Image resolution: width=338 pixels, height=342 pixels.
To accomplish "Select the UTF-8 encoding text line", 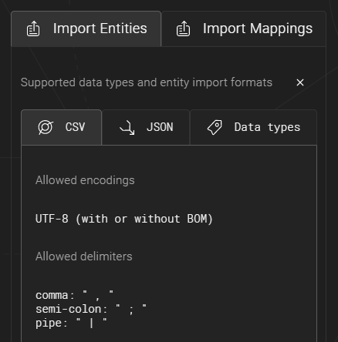I will [124, 219].
